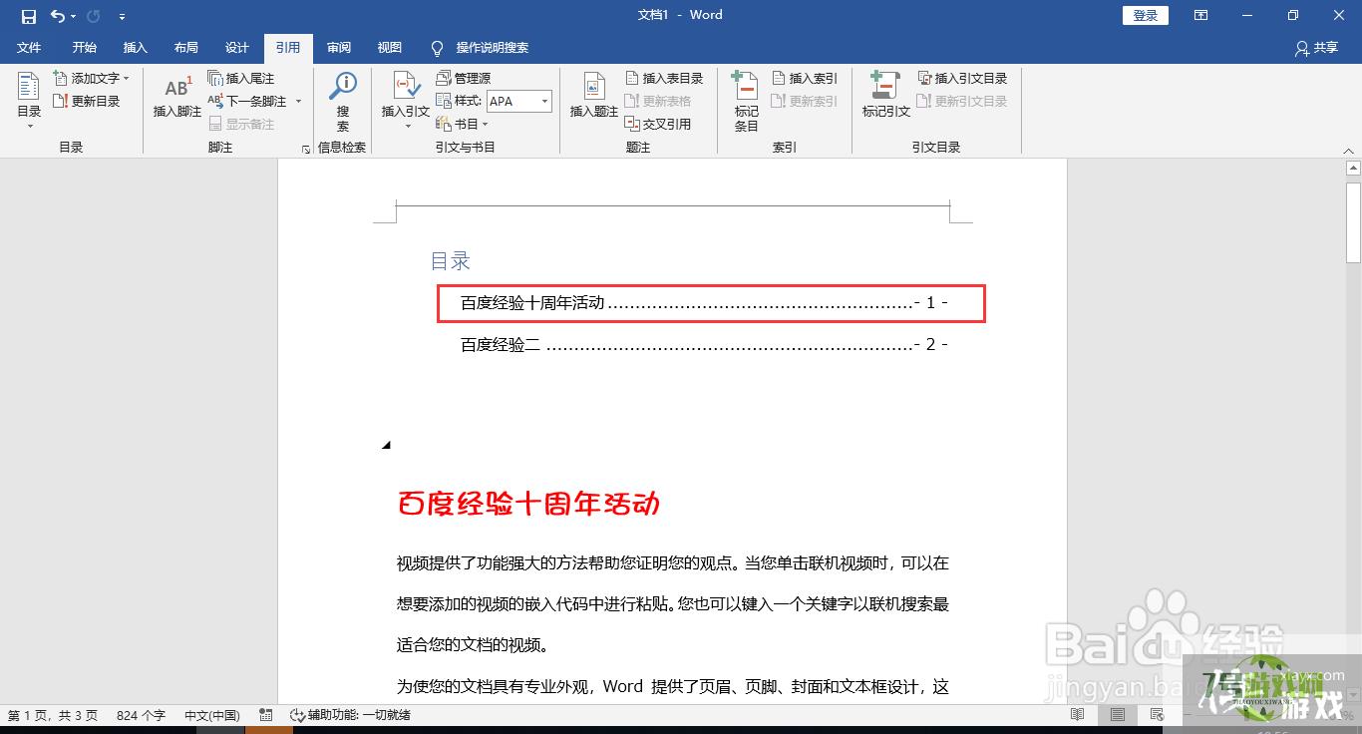1362x734 pixels.
Task: Collapse the ribbon with the chevron
Action: pos(1349,151)
